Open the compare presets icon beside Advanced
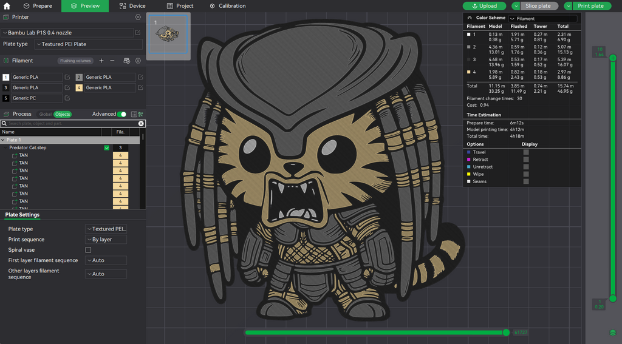 pos(134,114)
